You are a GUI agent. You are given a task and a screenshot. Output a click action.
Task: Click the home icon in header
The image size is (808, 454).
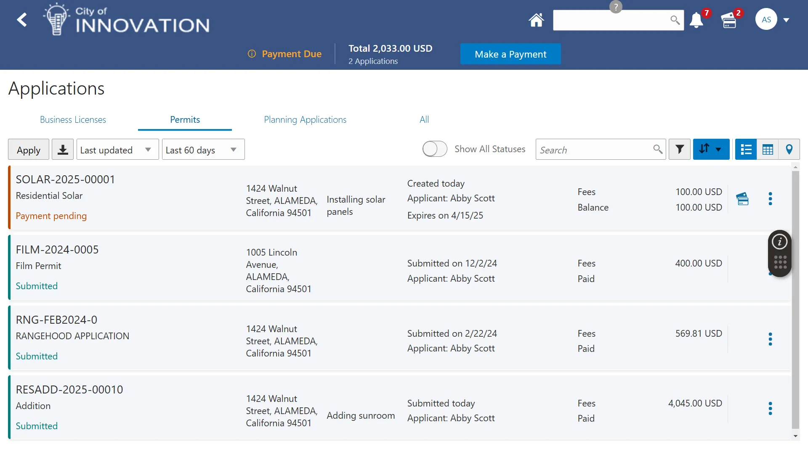(x=536, y=20)
